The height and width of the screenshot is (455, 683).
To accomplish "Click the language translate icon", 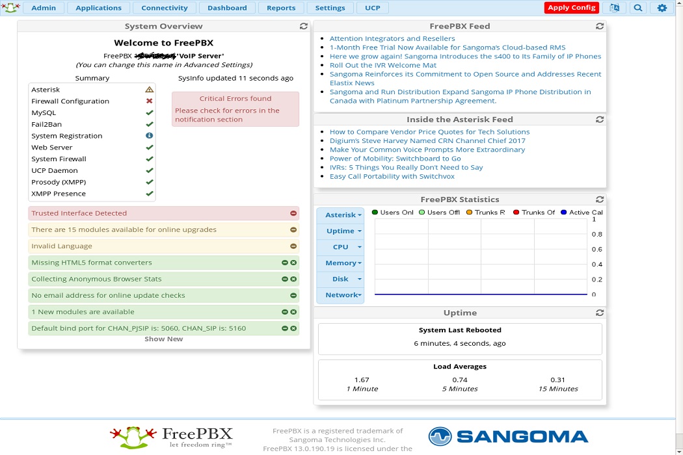I will [614, 8].
